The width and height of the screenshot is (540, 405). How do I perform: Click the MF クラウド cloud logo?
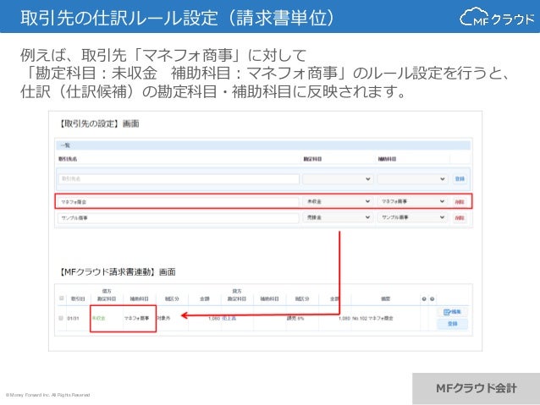pyautogui.click(x=497, y=17)
